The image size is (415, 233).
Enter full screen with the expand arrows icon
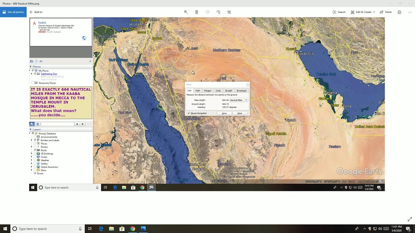coord(410,219)
